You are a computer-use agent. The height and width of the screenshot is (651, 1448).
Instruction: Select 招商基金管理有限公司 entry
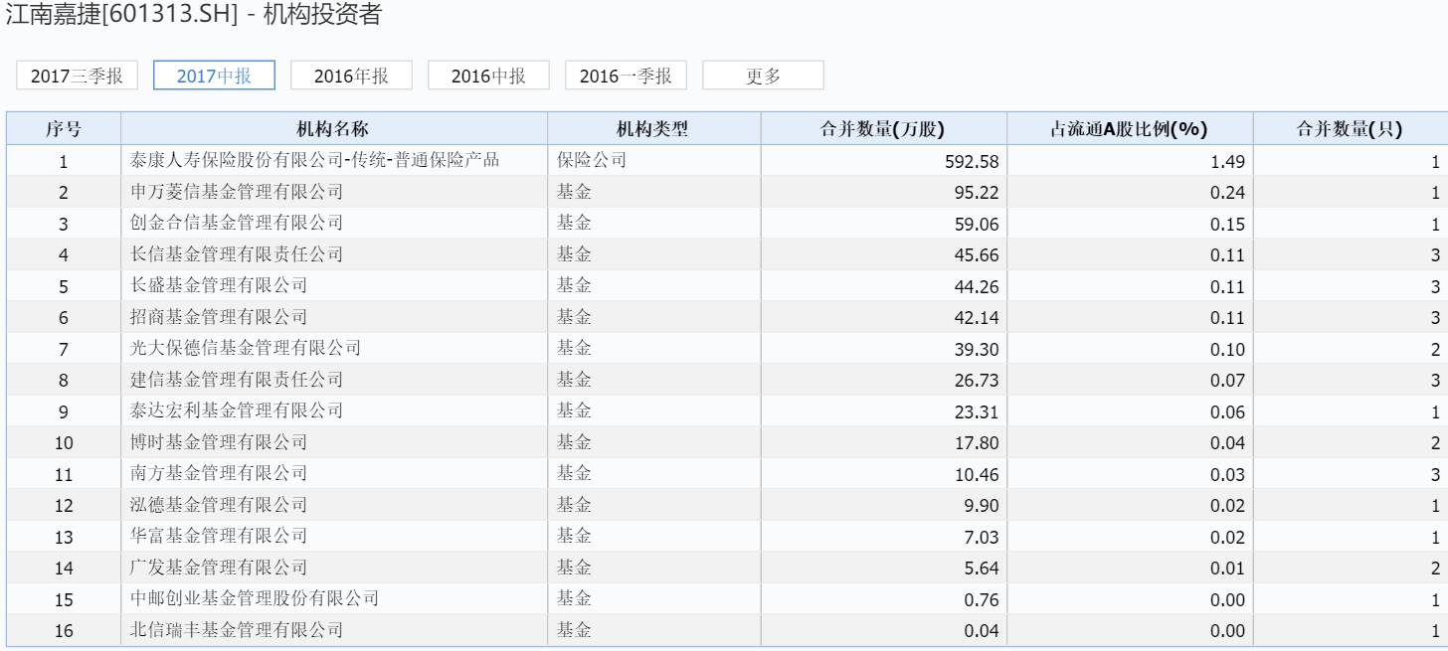point(219,317)
